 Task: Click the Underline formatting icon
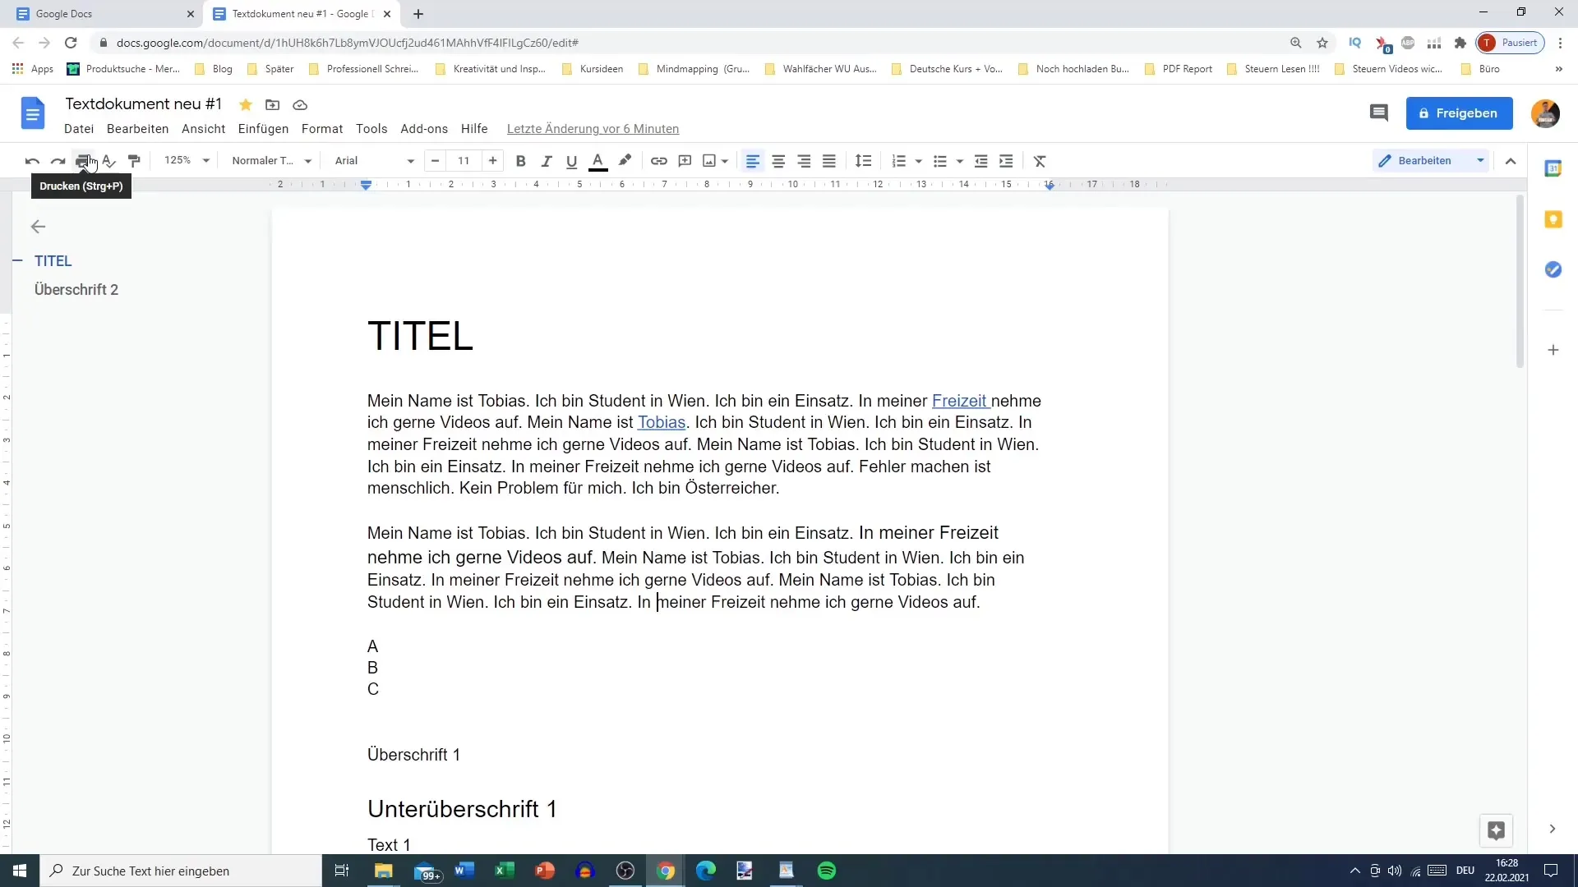coord(571,160)
